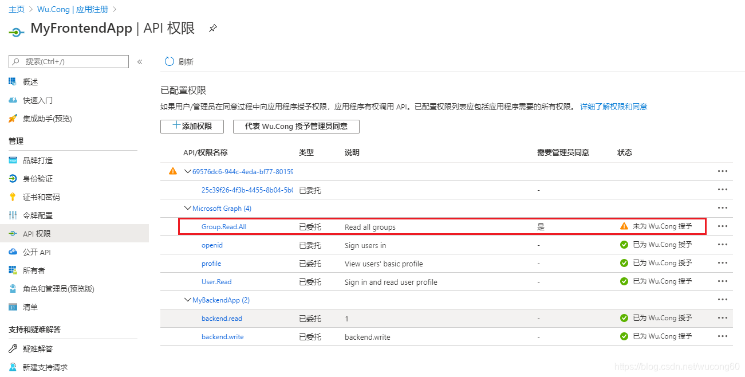Click the green check status for backend.write
745x377 pixels.
624,336
